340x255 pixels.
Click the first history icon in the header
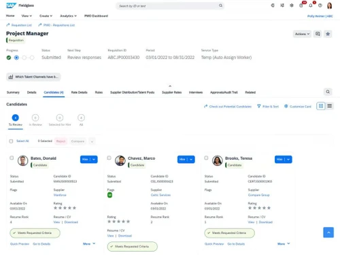click(x=273, y=5)
